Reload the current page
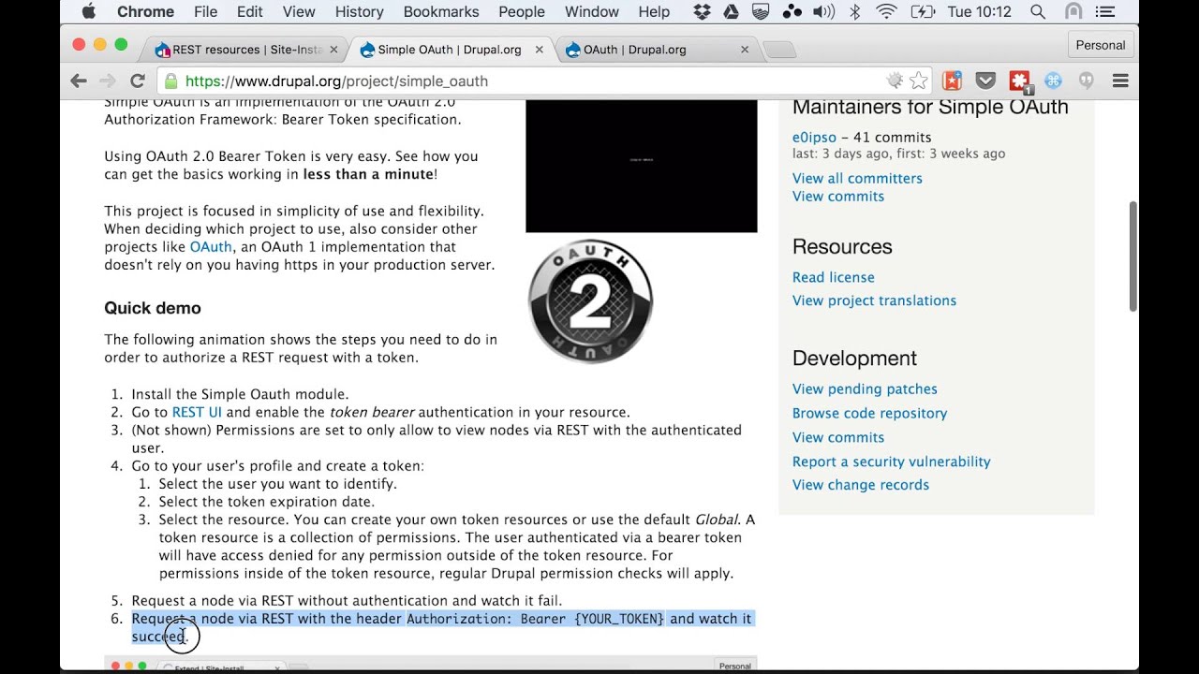 click(138, 81)
